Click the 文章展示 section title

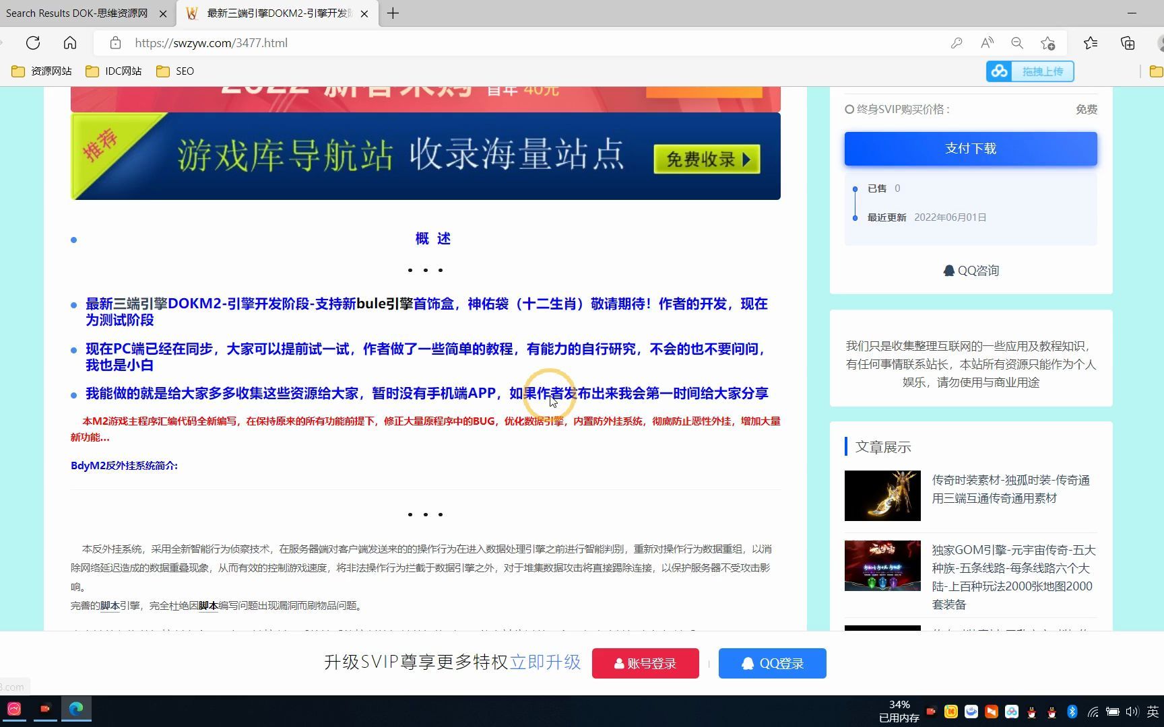tap(883, 447)
